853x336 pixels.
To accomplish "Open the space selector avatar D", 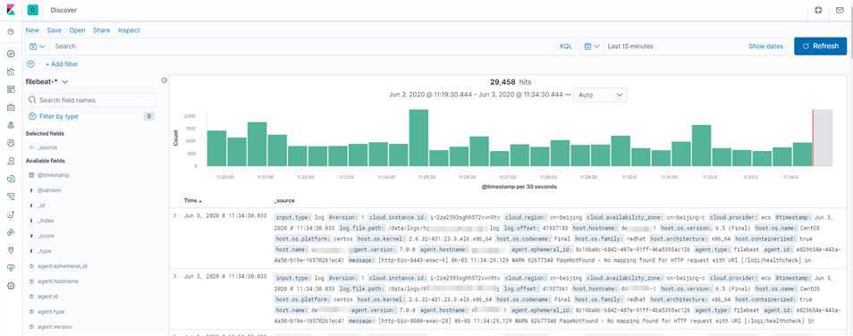I will 33,10.
